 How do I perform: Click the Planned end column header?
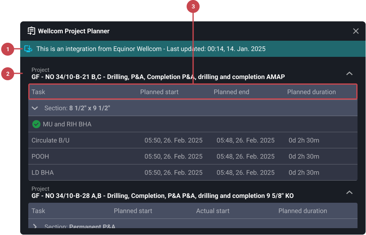click(231, 92)
